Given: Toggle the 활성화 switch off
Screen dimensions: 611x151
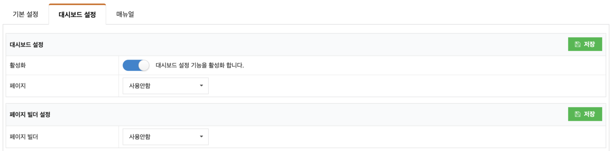Looking at the screenshot, I should point(136,65).
